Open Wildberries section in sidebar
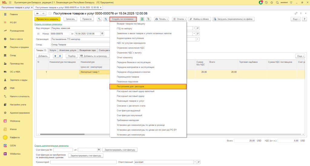 click(x=15, y=154)
